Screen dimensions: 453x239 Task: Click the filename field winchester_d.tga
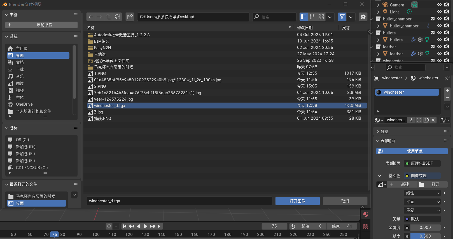179,201
